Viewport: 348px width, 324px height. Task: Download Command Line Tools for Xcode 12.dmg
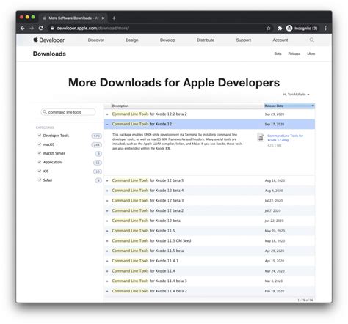(x=285, y=138)
